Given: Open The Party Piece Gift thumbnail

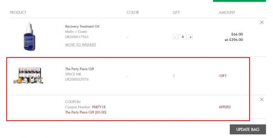Looking at the screenshot, I should [x=28, y=76].
